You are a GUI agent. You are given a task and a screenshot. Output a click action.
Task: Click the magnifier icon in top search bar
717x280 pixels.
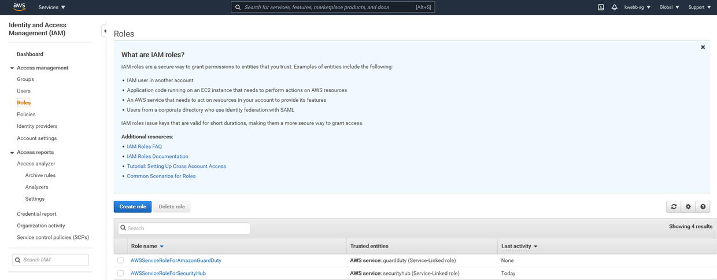pos(238,8)
